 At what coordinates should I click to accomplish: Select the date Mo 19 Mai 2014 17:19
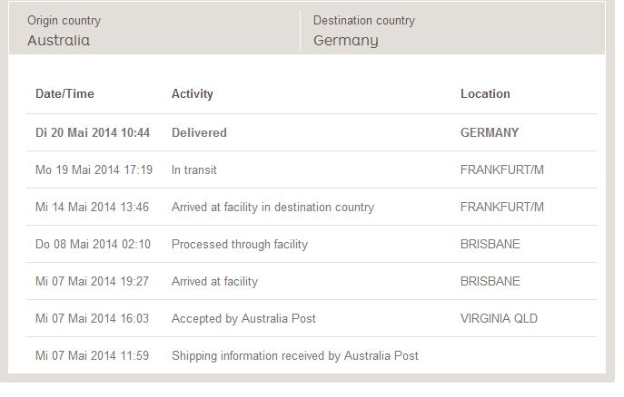pos(94,169)
